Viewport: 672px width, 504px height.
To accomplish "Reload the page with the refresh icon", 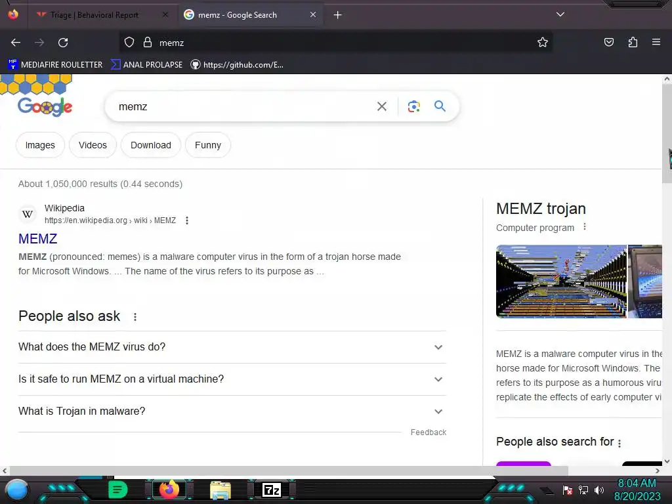I will 63,43.
